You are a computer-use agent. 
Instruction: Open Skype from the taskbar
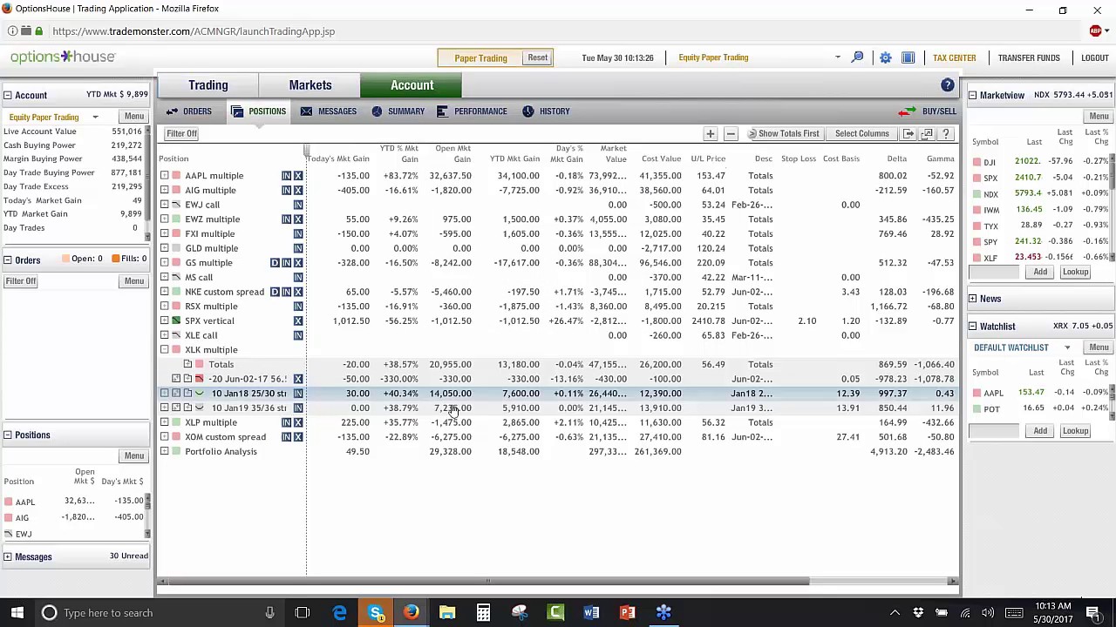click(x=376, y=612)
